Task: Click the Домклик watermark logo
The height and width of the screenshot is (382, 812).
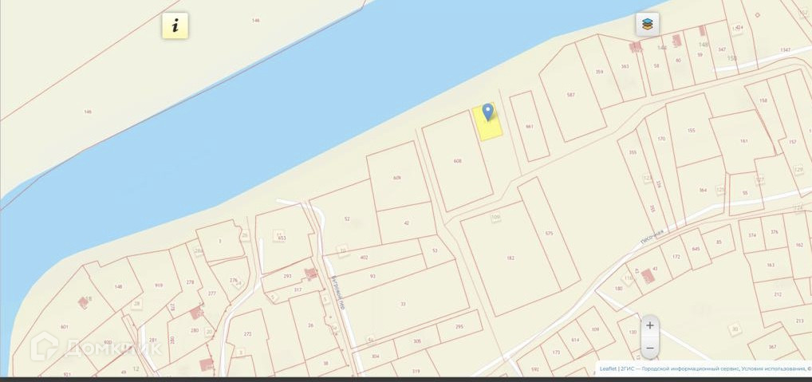Action: [x=97, y=346]
